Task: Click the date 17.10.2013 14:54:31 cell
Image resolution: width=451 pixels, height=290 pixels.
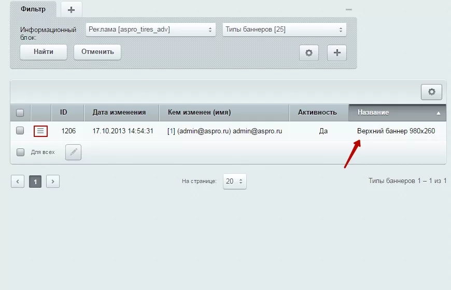Action: coord(123,131)
